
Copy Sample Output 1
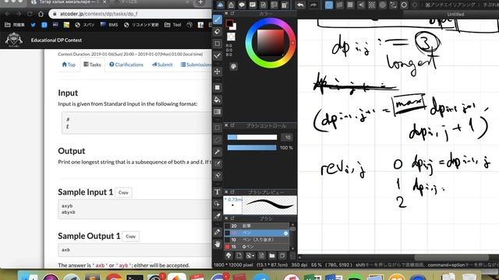coord(130,236)
